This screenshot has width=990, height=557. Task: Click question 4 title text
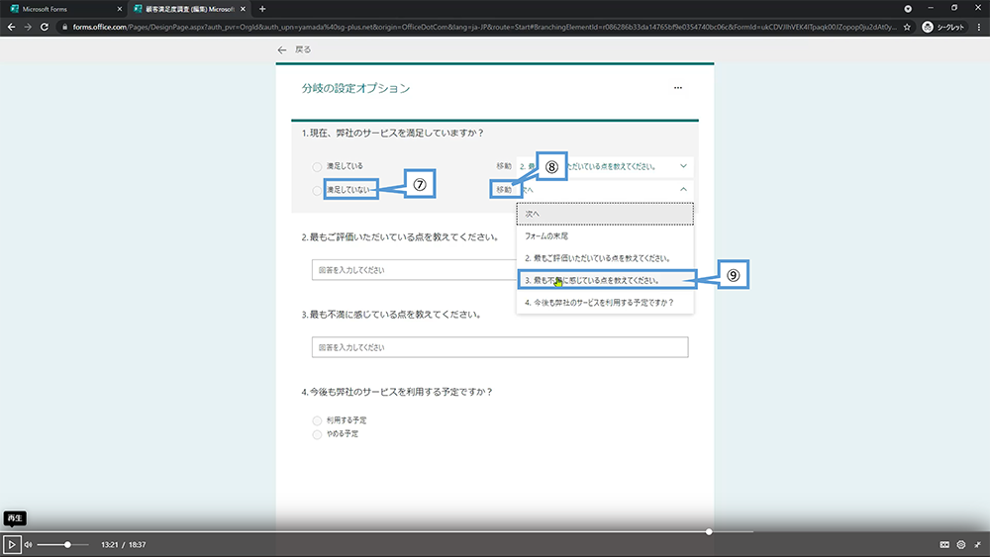click(397, 392)
